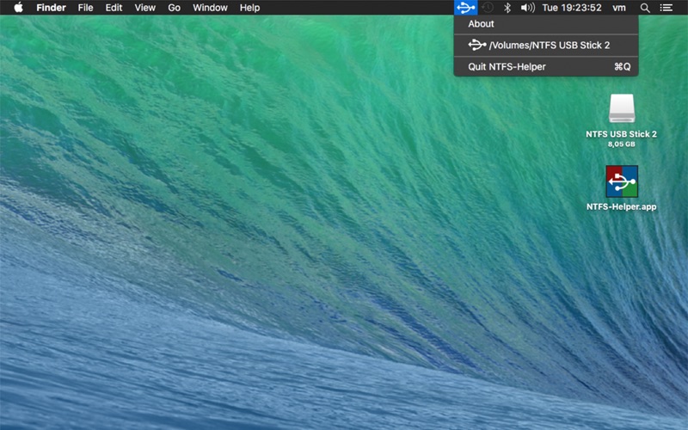Open the Time Machine menu bar icon
The height and width of the screenshot is (430, 688).
[488, 8]
